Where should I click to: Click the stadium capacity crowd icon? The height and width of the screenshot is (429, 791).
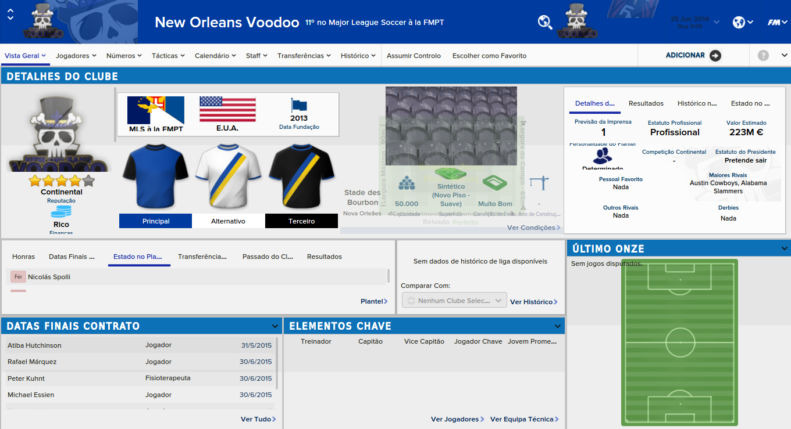click(x=407, y=183)
